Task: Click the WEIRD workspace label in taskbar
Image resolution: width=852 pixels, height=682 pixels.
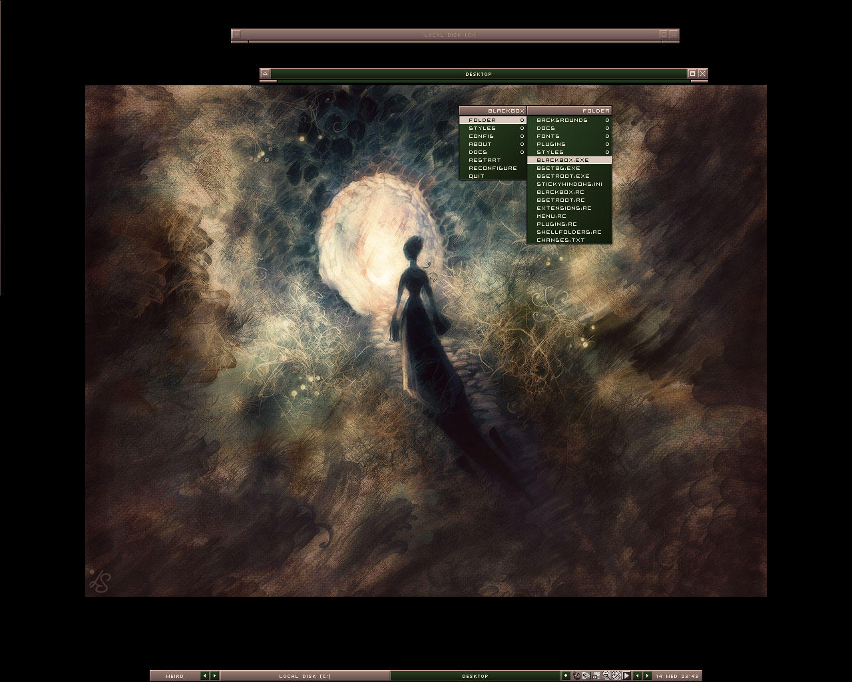Action: point(174,676)
